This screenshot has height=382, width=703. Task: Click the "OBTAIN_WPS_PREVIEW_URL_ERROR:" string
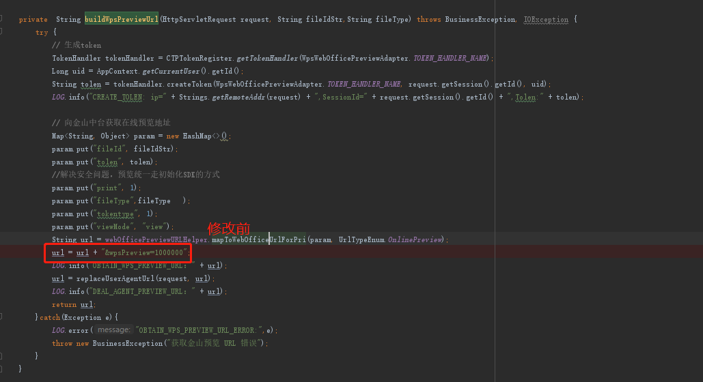(199, 331)
